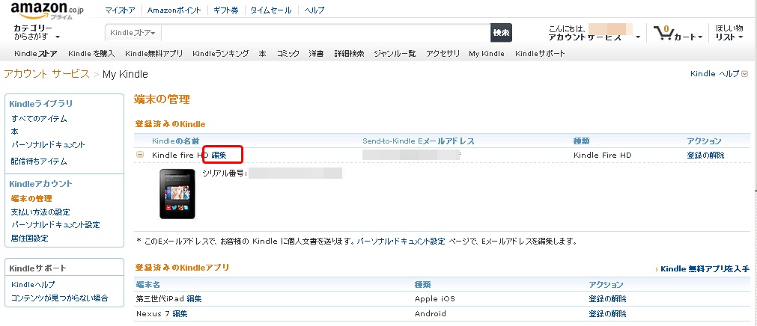Go to ギフト券 page

click(225, 10)
